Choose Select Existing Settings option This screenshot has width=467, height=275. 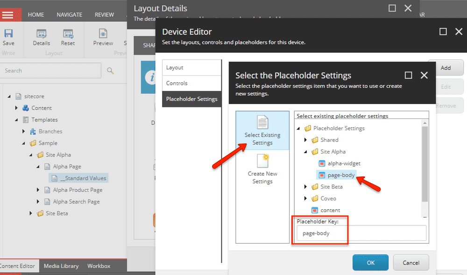point(262,130)
